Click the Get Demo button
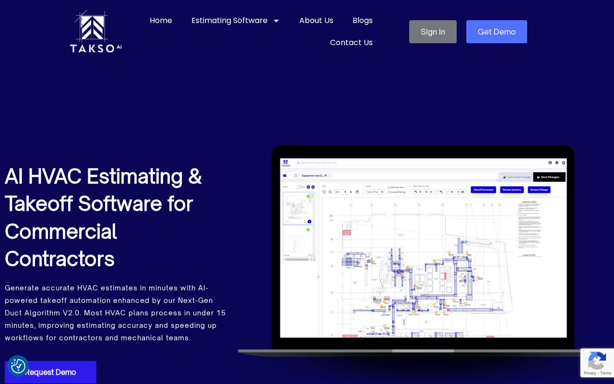The width and height of the screenshot is (614, 384). 496,32
